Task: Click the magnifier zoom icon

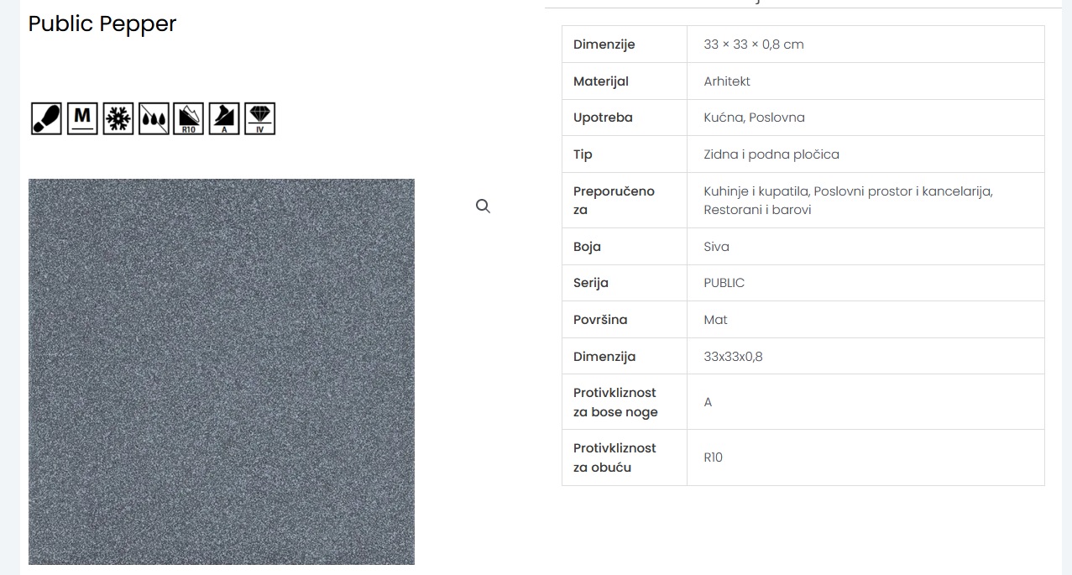Action: click(x=483, y=206)
